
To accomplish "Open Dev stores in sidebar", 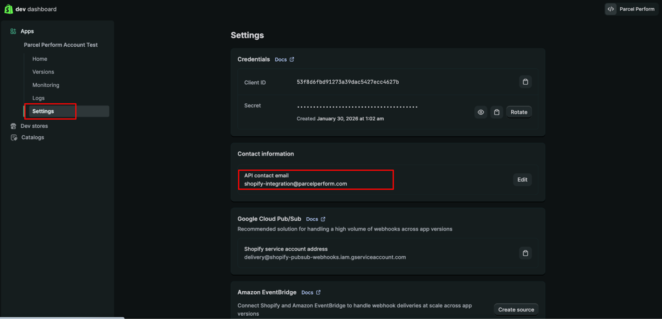I will (x=34, y=126).
